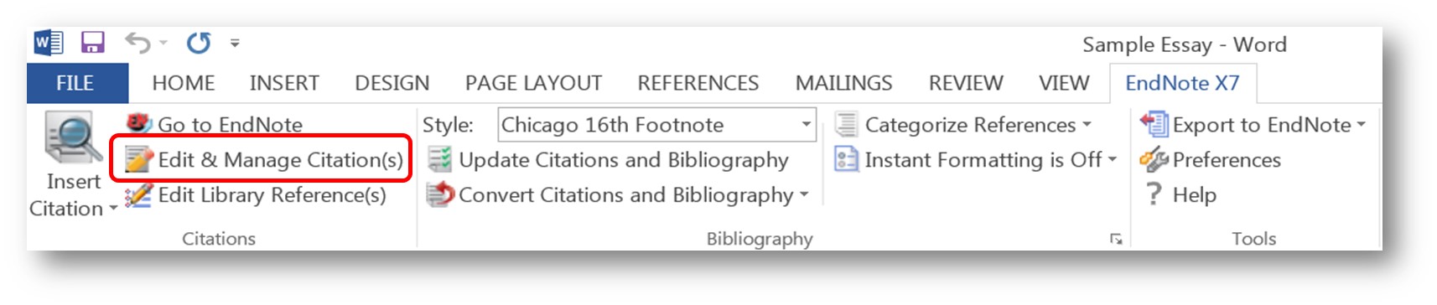
Task: Open the FILE tab
Action: tap(75, 83)
